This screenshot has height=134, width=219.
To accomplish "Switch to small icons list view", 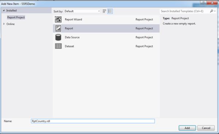I will coord(110,11).
